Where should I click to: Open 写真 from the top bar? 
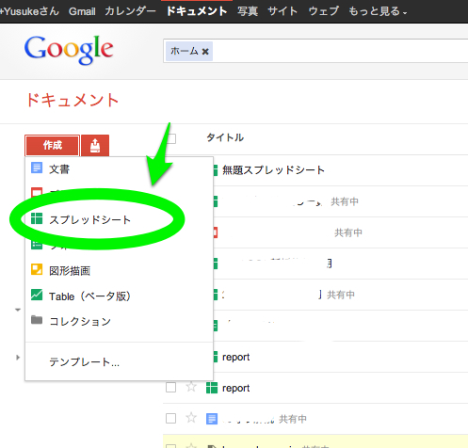click(x=248, y=11)
